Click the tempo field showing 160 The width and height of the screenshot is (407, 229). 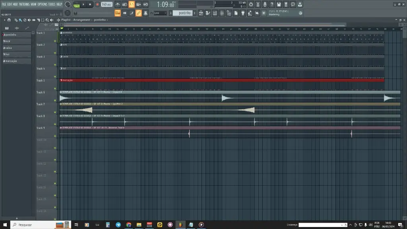[107, 4]
